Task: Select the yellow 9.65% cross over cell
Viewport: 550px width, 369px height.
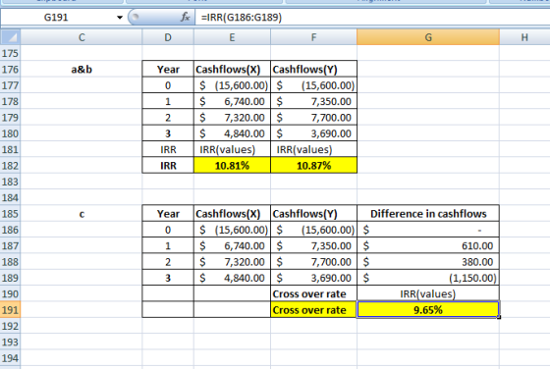Action: (428, 310)
